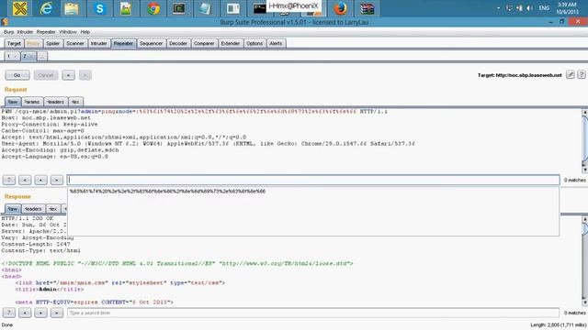Open the Window menu
The height and width of the screenshot is (330, 588).
coord(68,32)
